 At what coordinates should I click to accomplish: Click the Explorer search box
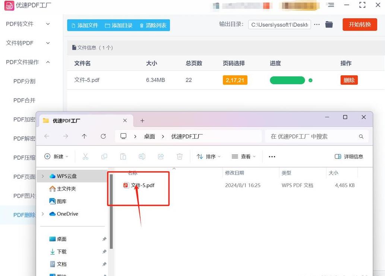point(317,137)
